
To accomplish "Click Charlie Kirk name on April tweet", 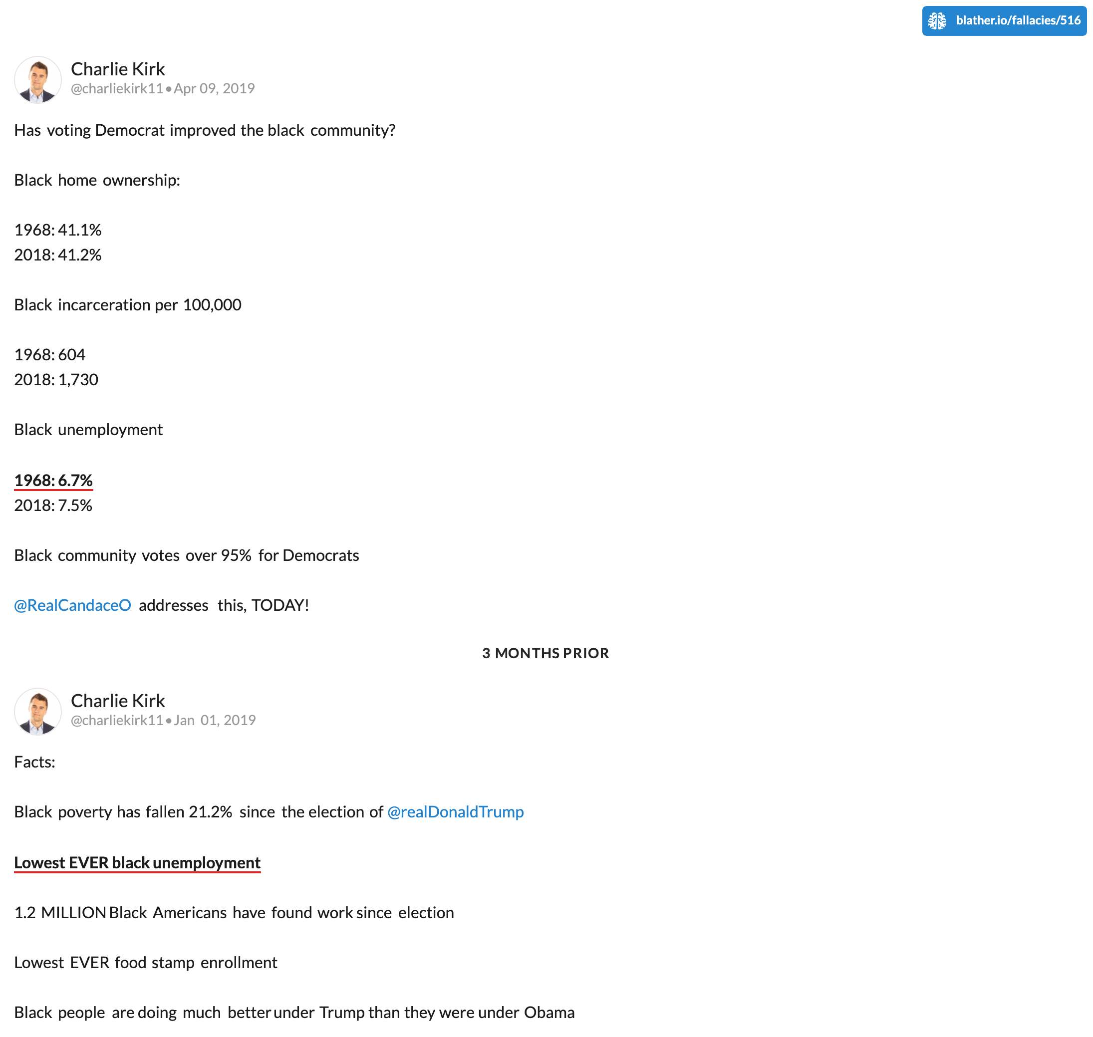I will pos(118,68).
